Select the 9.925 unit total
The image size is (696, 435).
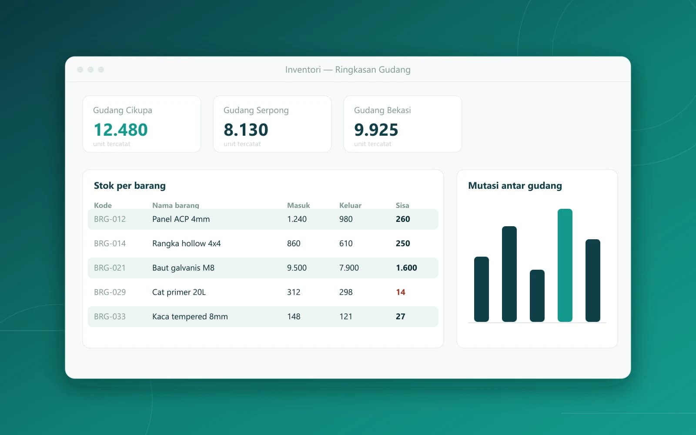click(x=376, y=130)
